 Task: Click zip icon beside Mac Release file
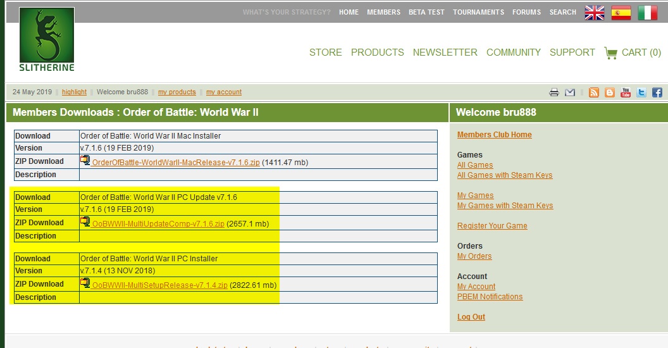[85, 161]
